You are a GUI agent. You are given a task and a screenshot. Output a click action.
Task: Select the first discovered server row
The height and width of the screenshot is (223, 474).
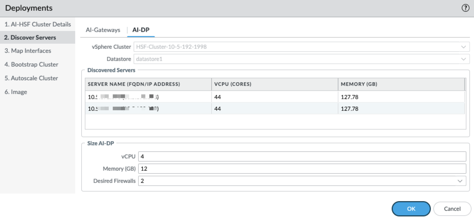[x=274, y=97]
